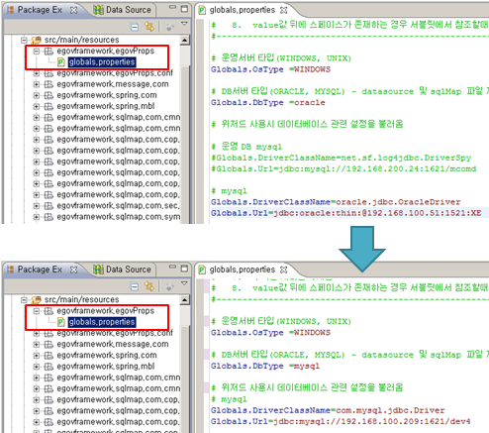Select globals.properties file in bottom tree
The width and height of the screenshot is (489, 433).
[102, 322]
